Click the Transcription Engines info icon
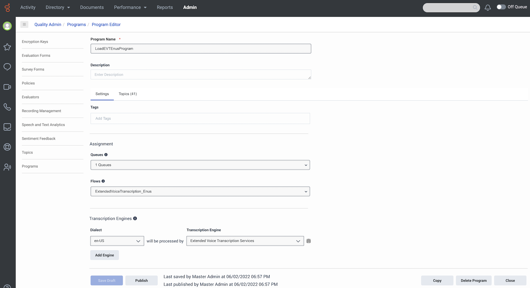530x288 pixels. [x=135, y=218]
